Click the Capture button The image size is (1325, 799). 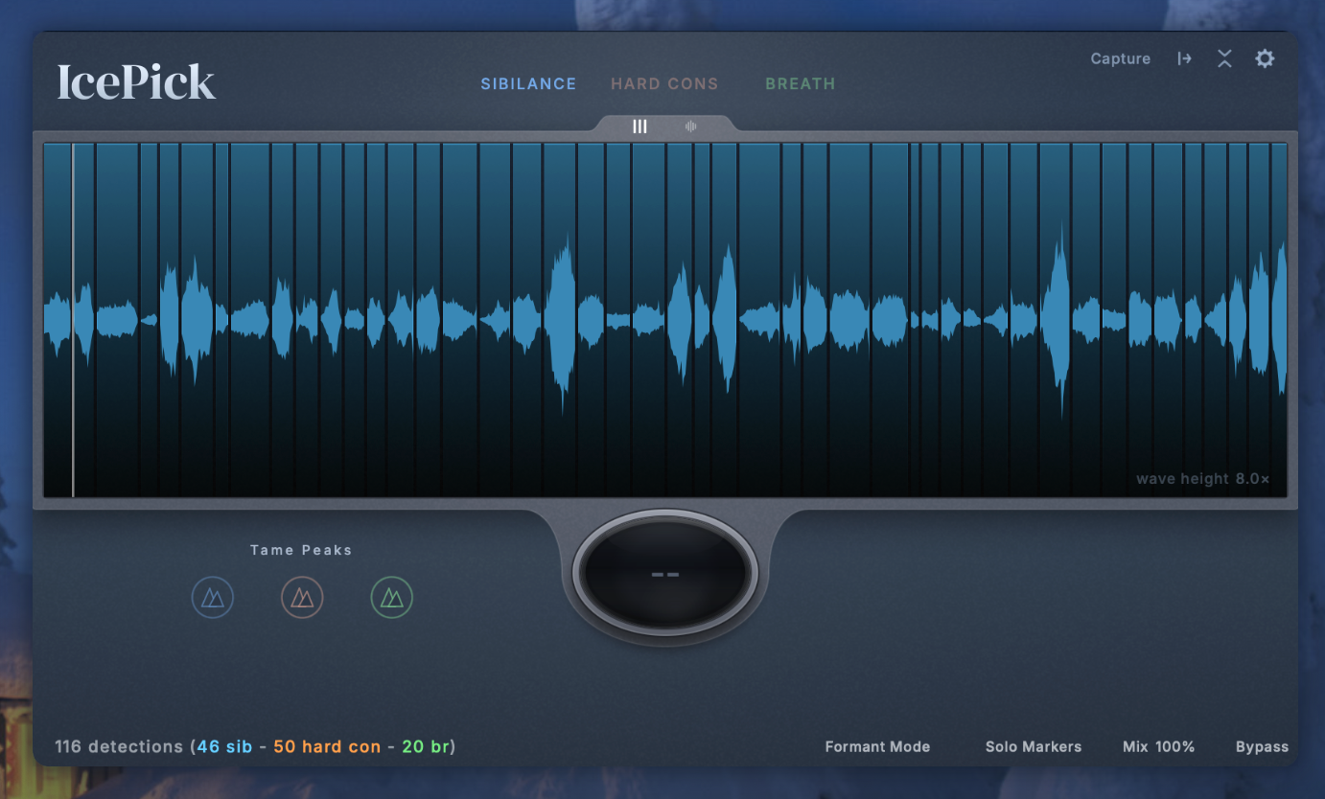point(1121,58)
